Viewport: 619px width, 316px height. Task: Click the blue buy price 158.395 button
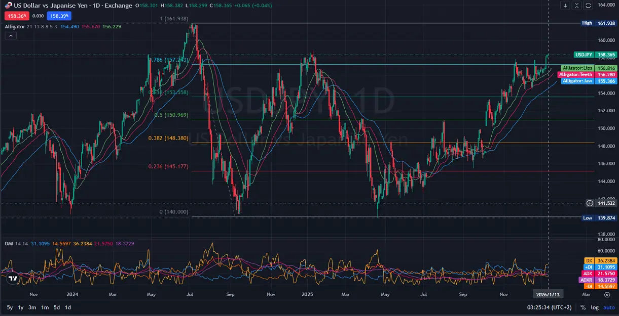coord(59,16)
